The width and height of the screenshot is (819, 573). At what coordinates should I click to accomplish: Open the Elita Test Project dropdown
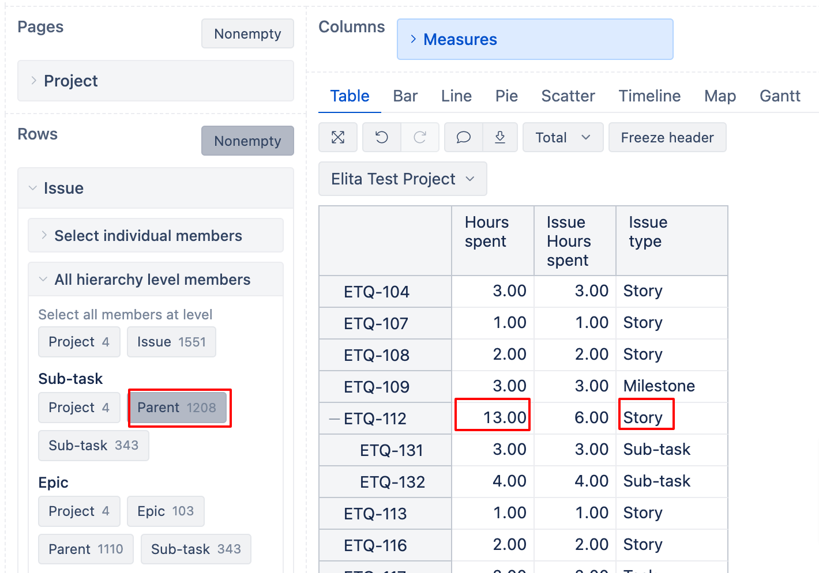point(403,179)
